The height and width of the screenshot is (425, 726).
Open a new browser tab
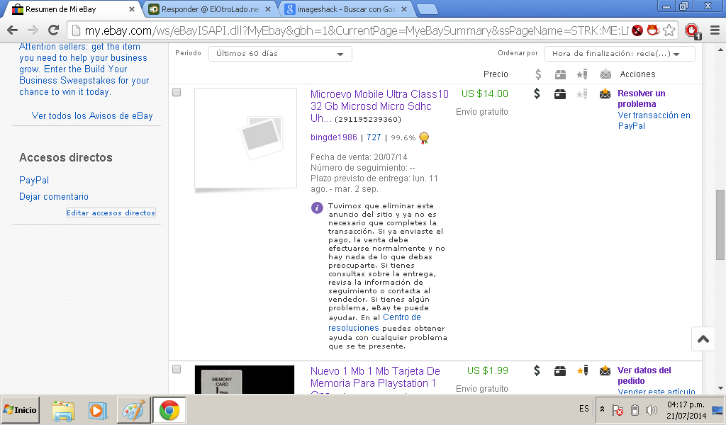427,9
